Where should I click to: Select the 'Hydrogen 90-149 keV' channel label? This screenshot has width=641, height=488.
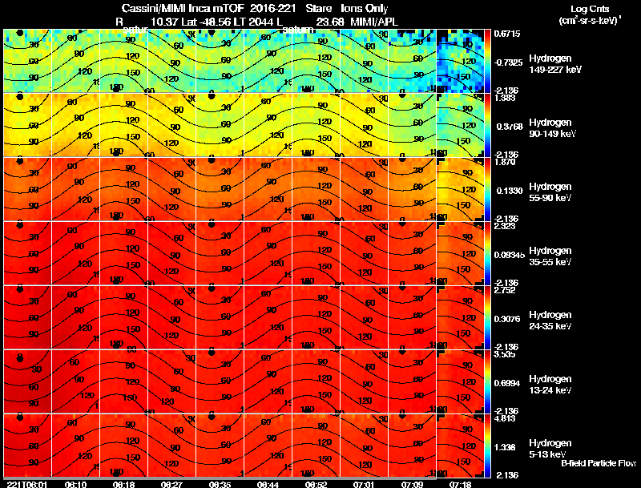pyautogui.click(x=552, y=128)
